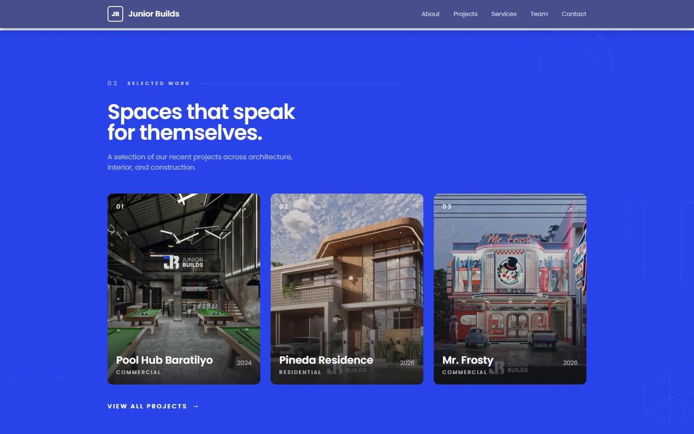Screen dimensions: 694x434
Task: Click the COMMERCIAL label under Pool Hub Baratilyo
Action: 138,372
